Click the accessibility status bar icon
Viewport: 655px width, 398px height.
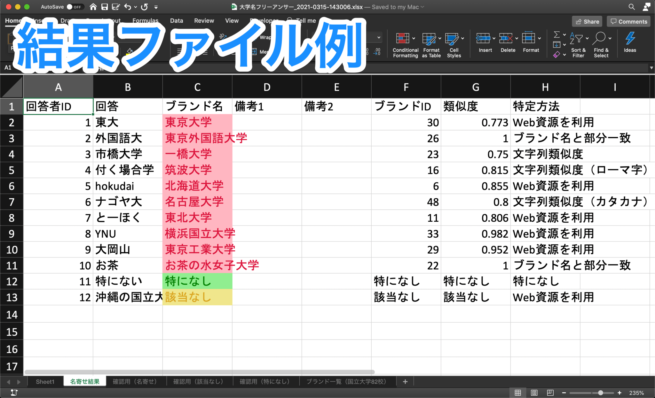coord(14,393)
